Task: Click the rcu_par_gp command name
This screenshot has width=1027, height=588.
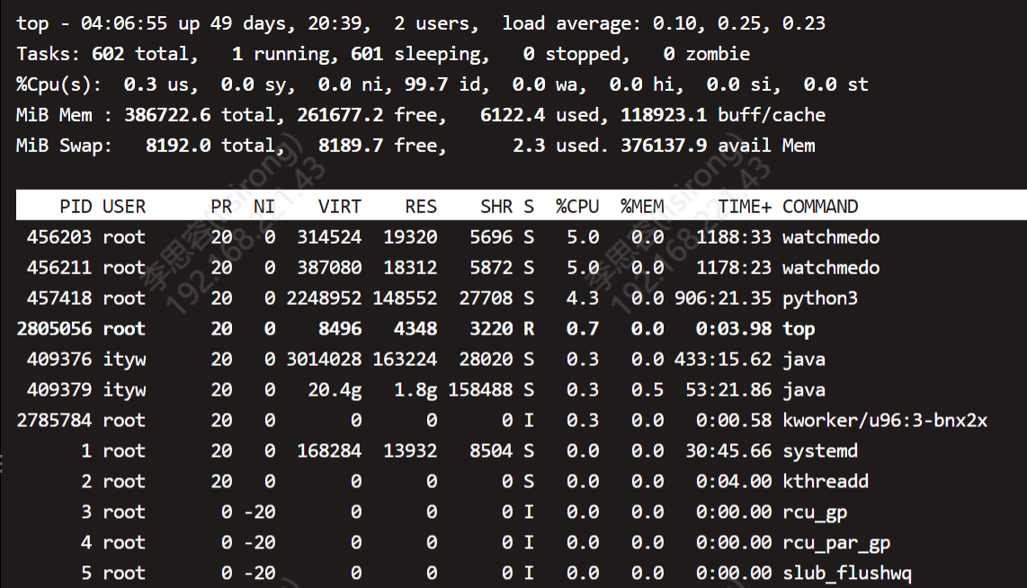Action: click(836, 543)
